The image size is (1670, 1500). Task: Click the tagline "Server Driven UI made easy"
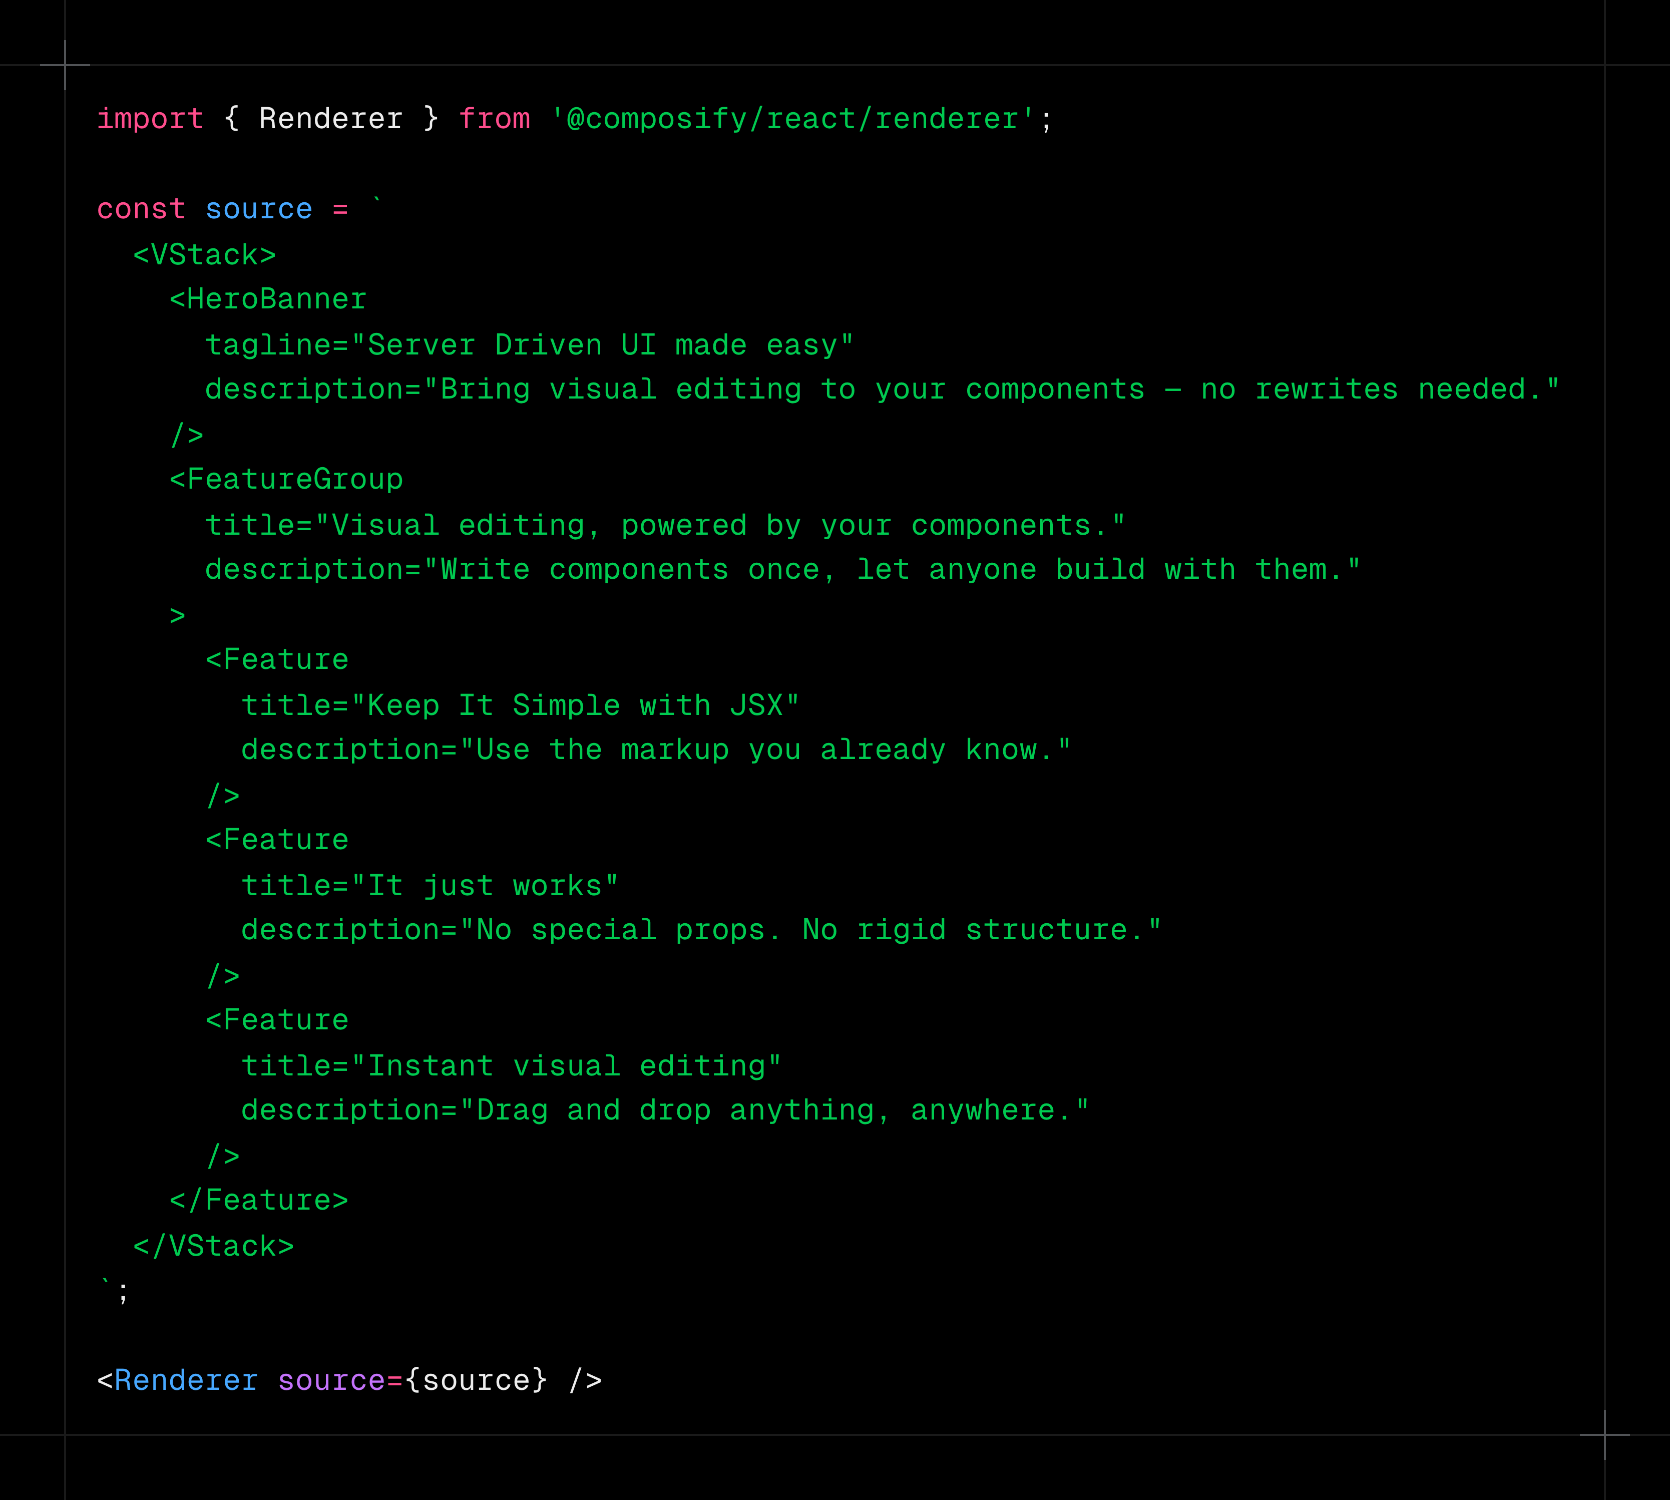coord(529,345)
